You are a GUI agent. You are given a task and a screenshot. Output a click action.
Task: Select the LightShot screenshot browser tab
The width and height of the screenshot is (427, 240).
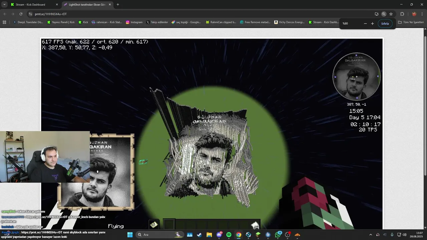tap(87, 5)
